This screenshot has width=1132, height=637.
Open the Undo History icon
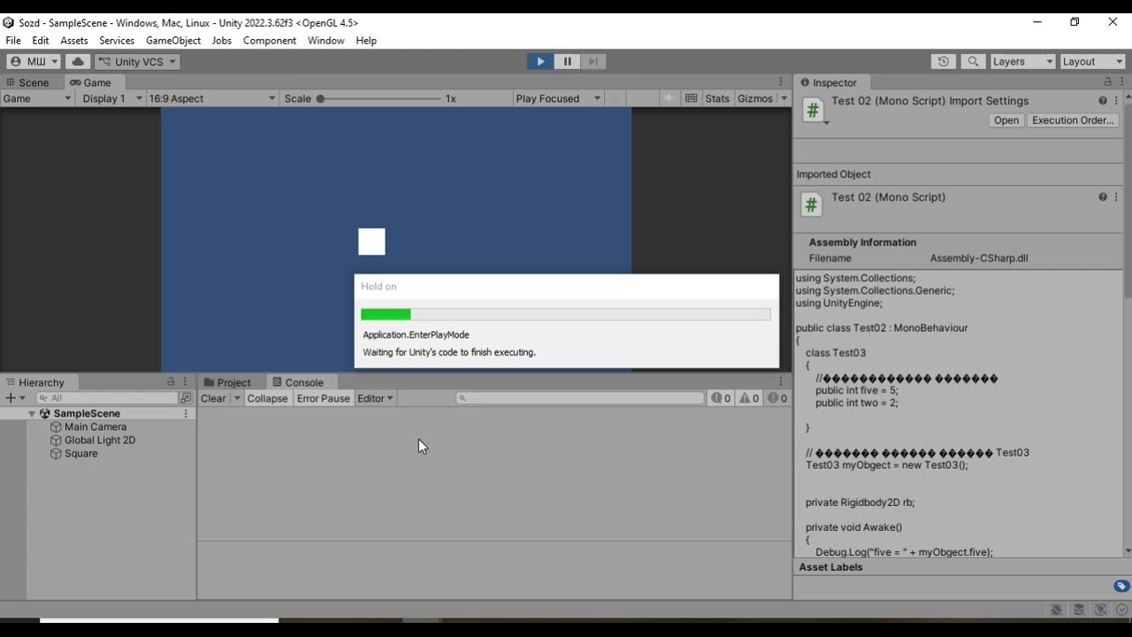point(944,61)
